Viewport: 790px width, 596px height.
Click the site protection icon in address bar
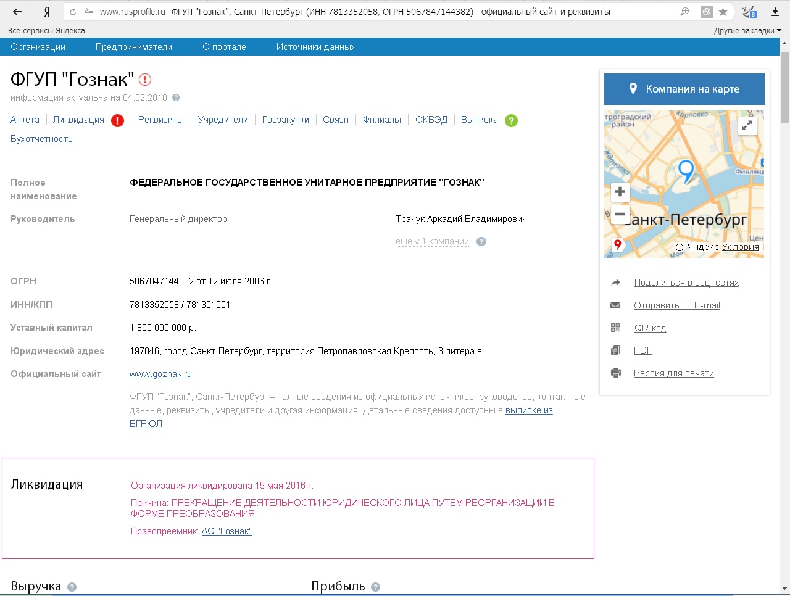click(x=707, y=12)
